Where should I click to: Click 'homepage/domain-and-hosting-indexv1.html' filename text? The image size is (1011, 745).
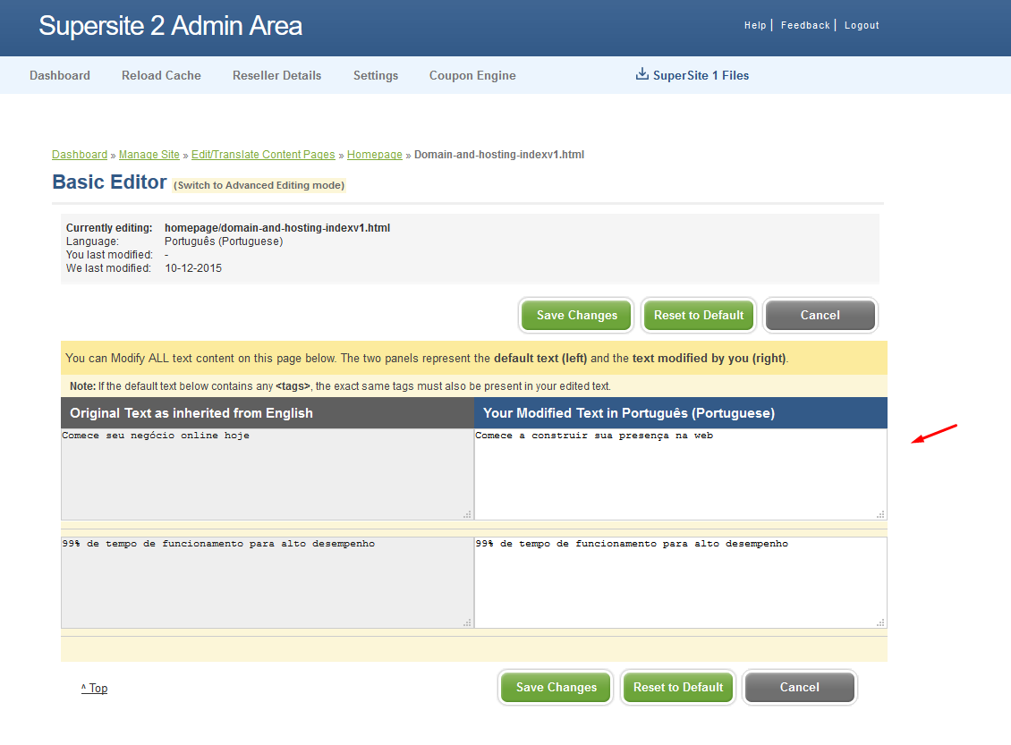pos(277,227)
